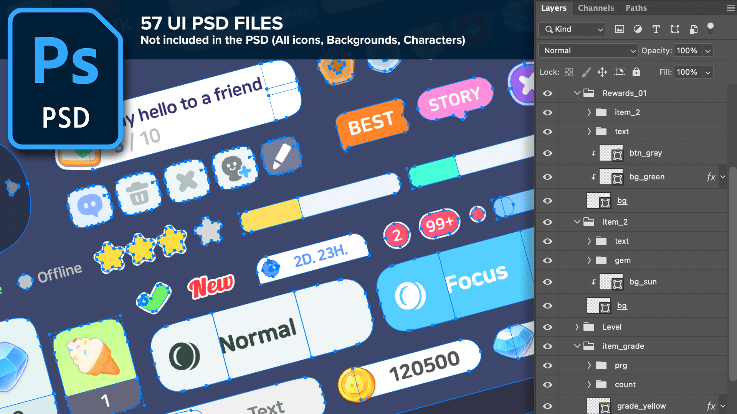Click lock transparent pixels icon

[x=569, y=72]
